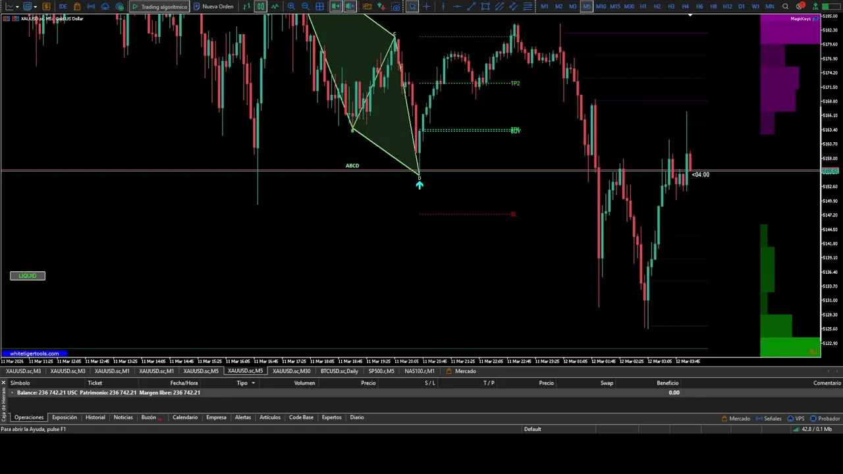Screen dimensions: 843x474
Task: Select the horizontal line drawing tool
Action: (x=457, y=7)
